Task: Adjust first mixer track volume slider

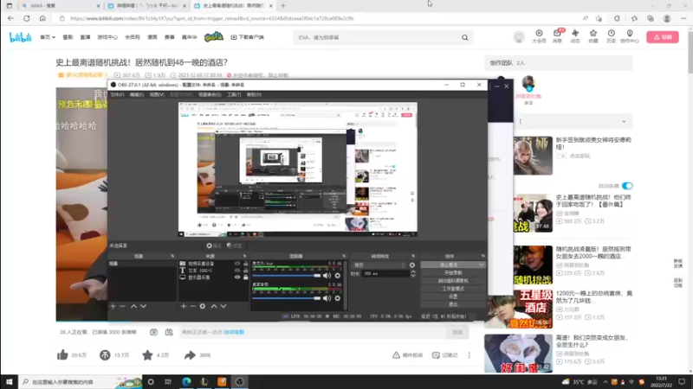Action: pyautogui.click(x=287, y=276)
